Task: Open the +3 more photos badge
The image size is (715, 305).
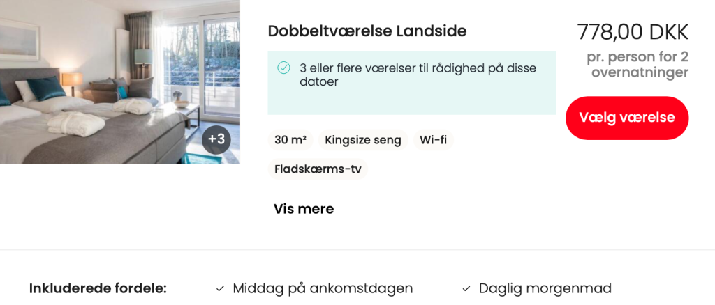Action: 216,139
